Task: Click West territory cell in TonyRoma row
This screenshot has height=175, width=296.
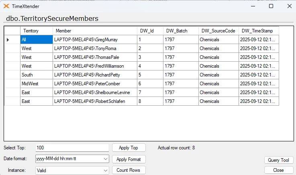Action: [x=37, y=48]
